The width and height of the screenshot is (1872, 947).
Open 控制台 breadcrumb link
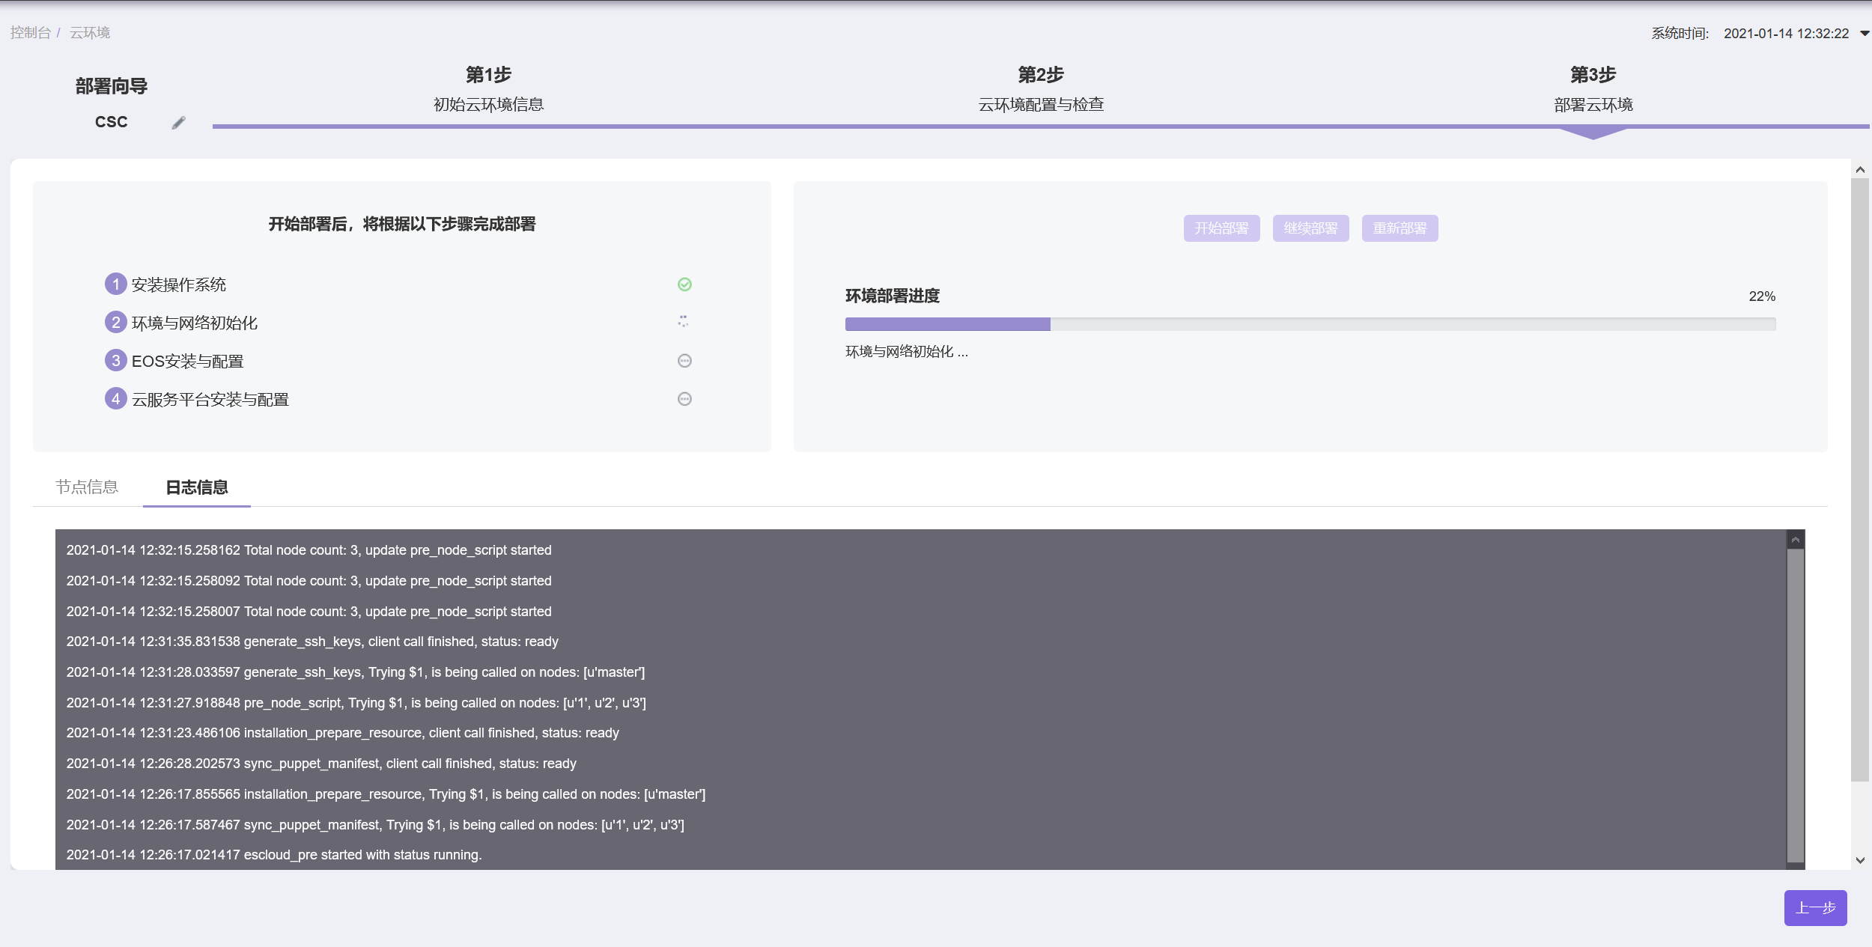[x=30, y=33]
